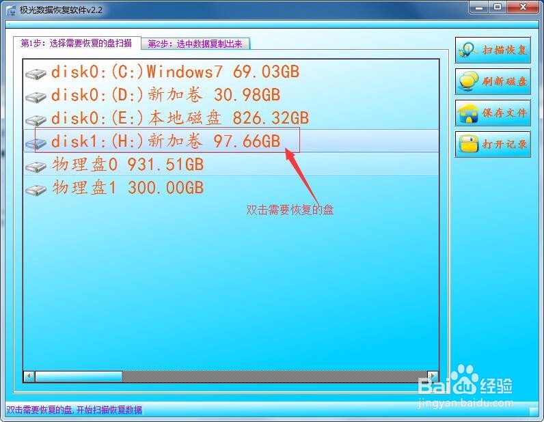Click the house icon on 保存文件 button
Screen dimensions: 544x422
(x=468, y=113)
